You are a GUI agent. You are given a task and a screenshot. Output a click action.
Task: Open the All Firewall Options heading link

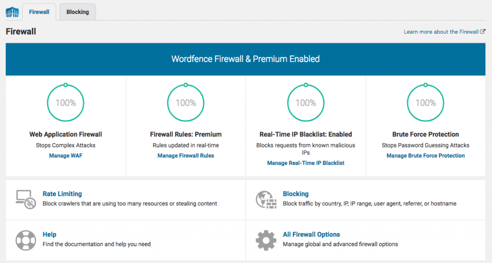[x=311, y=235]
